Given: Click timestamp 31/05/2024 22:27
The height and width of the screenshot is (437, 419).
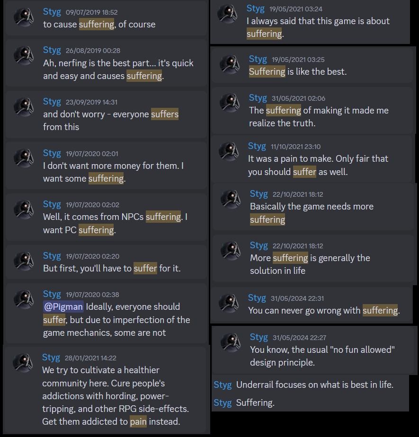Looking at the screenshot, I should tap(299, 338).
